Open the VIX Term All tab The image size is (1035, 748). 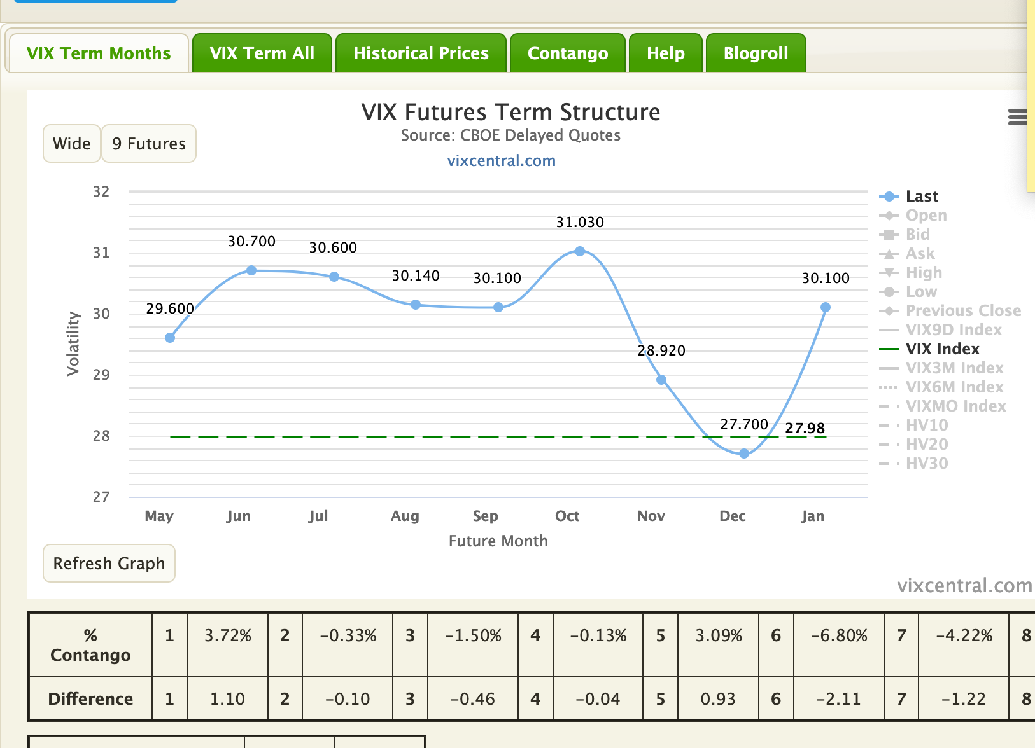click(x=262, y=53)
